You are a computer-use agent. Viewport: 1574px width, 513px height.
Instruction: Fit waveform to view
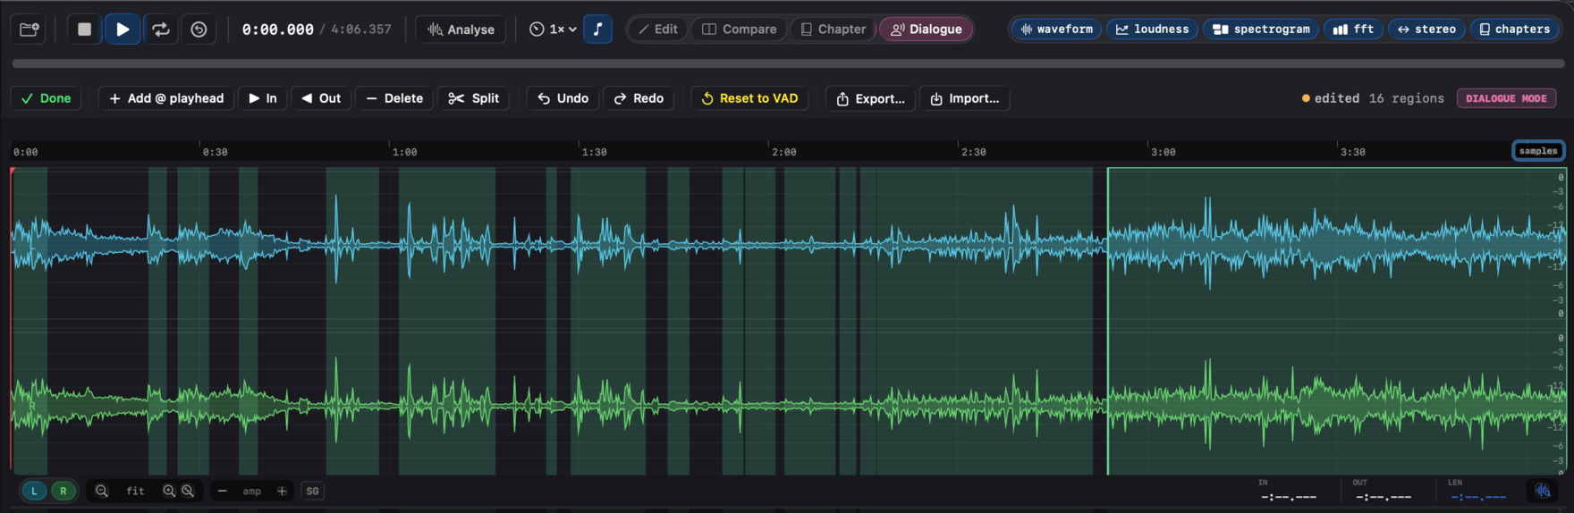tap(135, 491)
